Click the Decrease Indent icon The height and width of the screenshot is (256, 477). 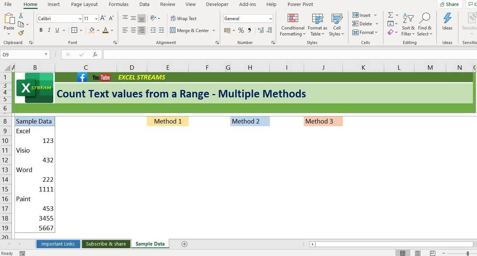pos(153,30)
